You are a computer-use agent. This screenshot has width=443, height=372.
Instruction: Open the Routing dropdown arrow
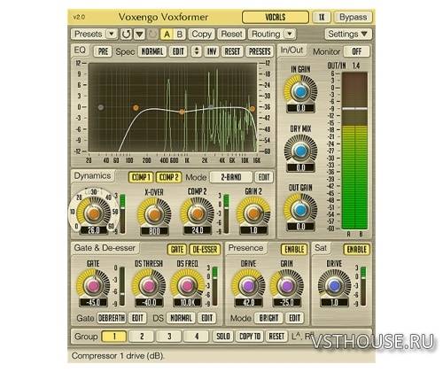290,34
